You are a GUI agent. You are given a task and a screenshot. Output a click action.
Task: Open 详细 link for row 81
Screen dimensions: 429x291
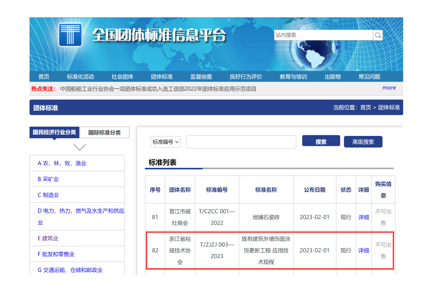click(364, 217)
